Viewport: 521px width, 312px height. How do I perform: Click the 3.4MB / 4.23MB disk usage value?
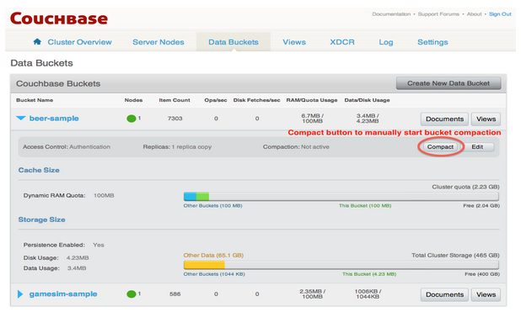click(x=368, y=119)
